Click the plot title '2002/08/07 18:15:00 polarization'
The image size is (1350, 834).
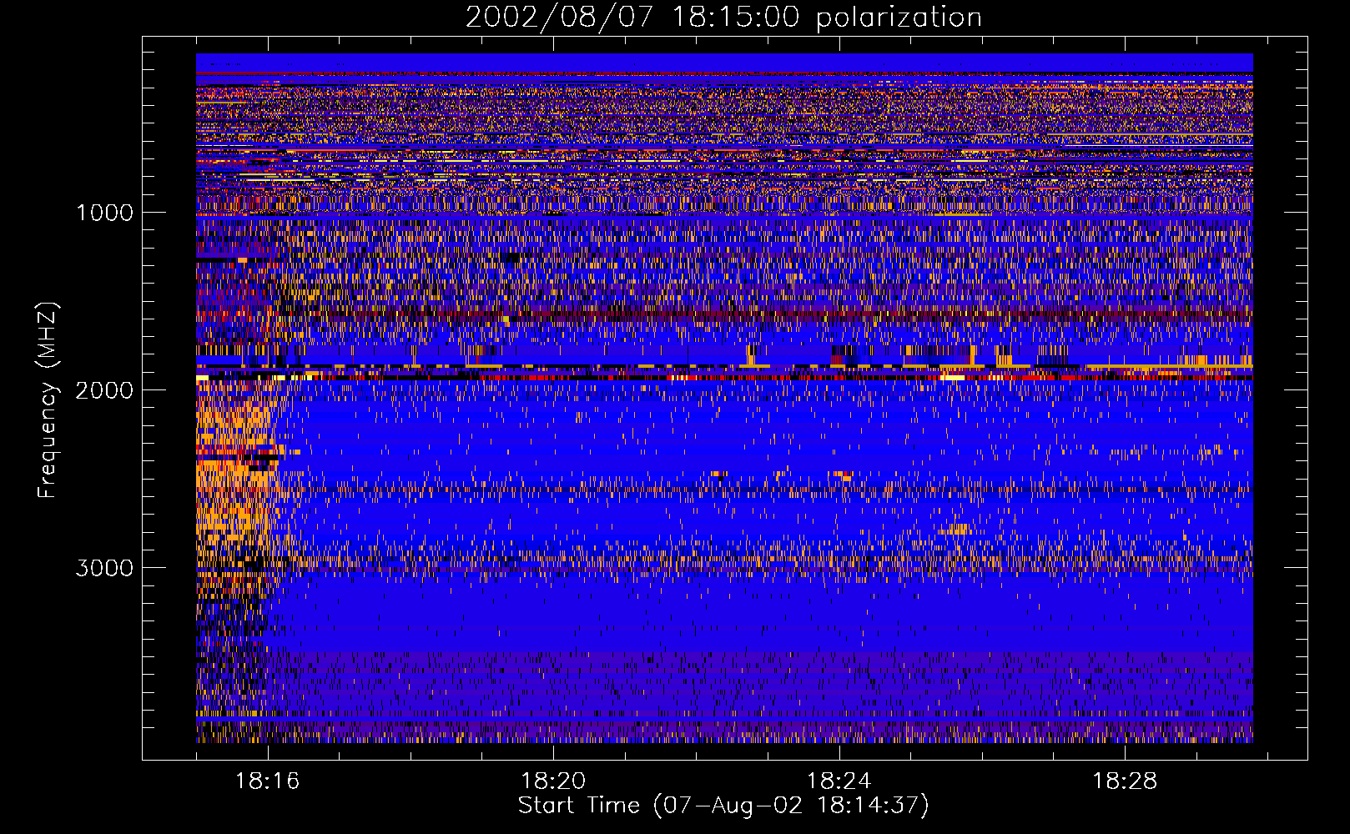pos(723,18)
